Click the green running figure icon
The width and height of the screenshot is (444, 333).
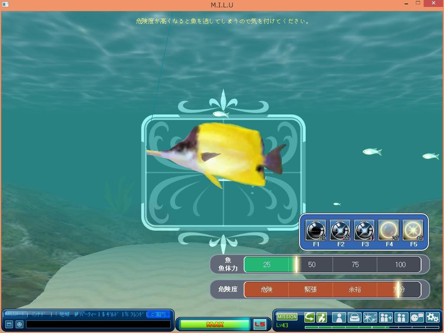pyautogui.click(x=322, y=317)
